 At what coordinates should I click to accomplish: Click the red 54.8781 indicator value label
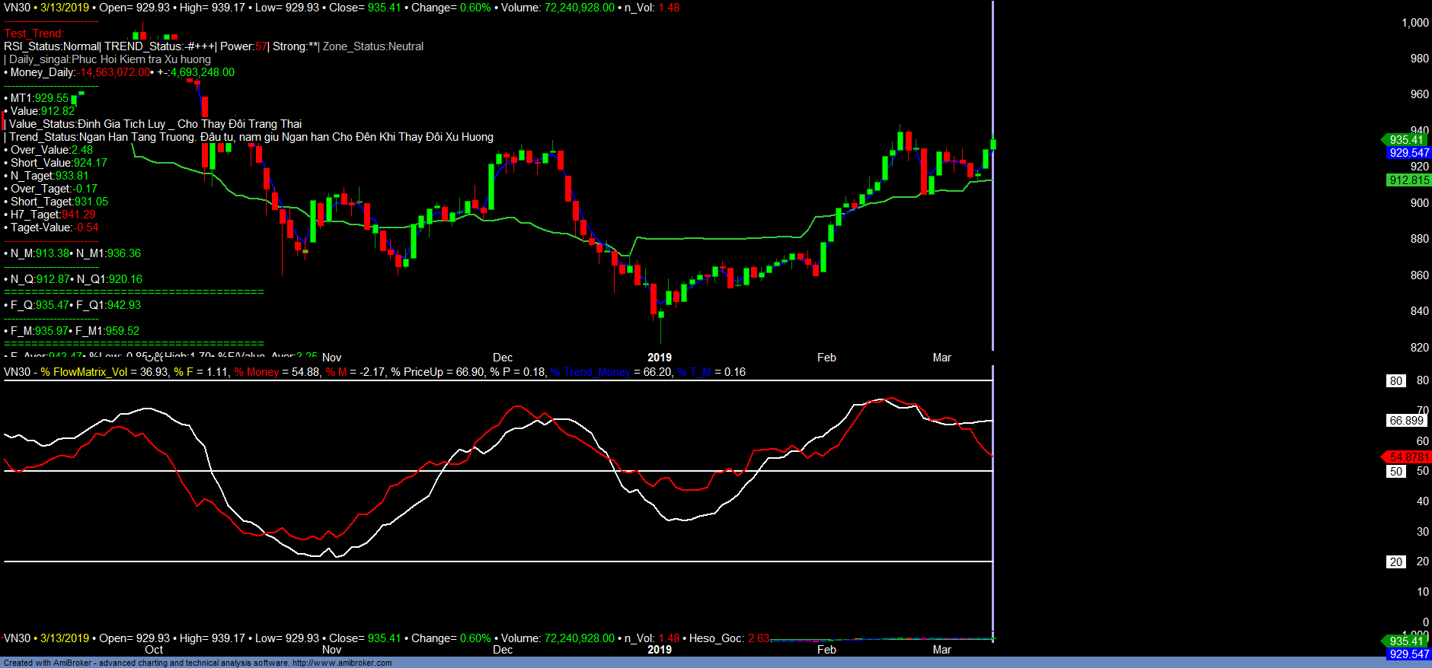click(1408, 457)
